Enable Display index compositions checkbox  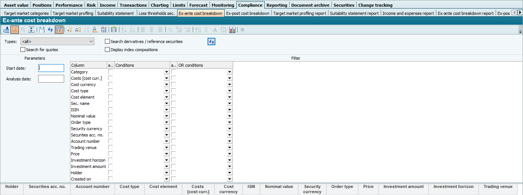coord(107,50)
